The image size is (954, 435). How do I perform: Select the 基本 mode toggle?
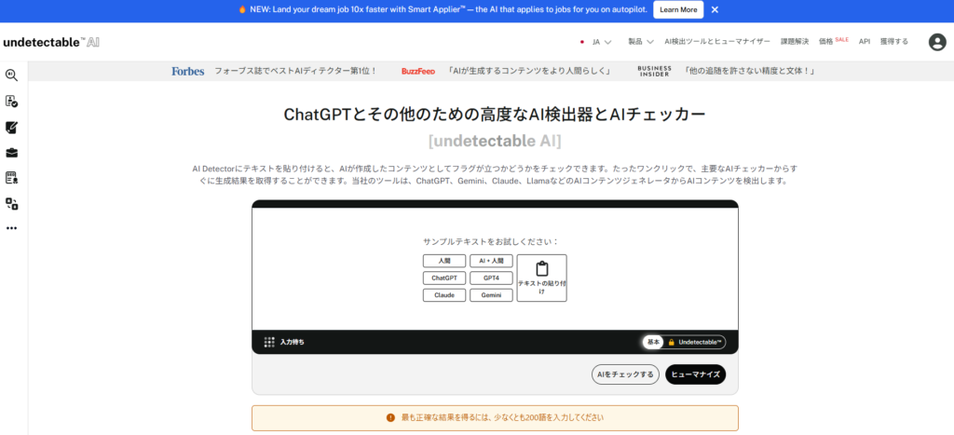tap(653, 343)
